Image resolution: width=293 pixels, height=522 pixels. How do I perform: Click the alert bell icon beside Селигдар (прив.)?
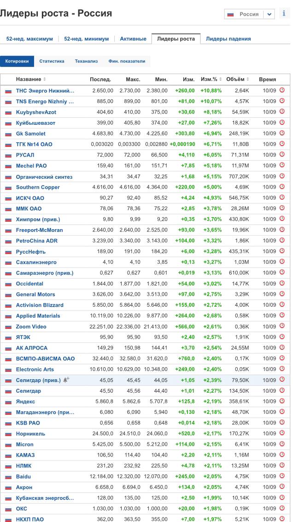point(66,380)
